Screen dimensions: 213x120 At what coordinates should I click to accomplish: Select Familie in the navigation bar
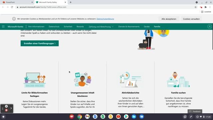(x=157, y=27)
